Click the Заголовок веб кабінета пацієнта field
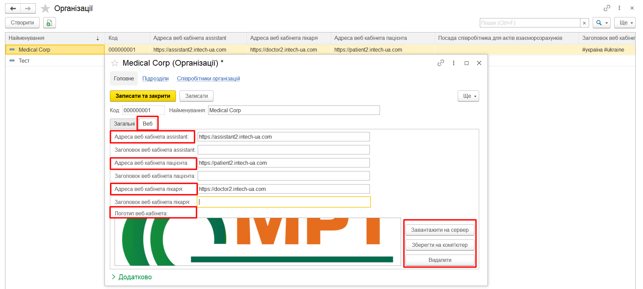643x289 pixels. click(x=283, y=176)
